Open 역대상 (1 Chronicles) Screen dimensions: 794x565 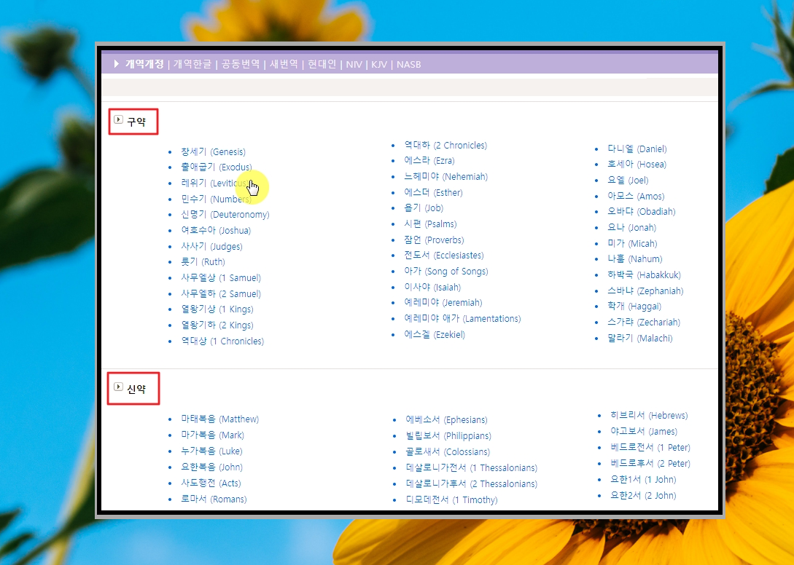pyautogui.click(x=222, y=341)
